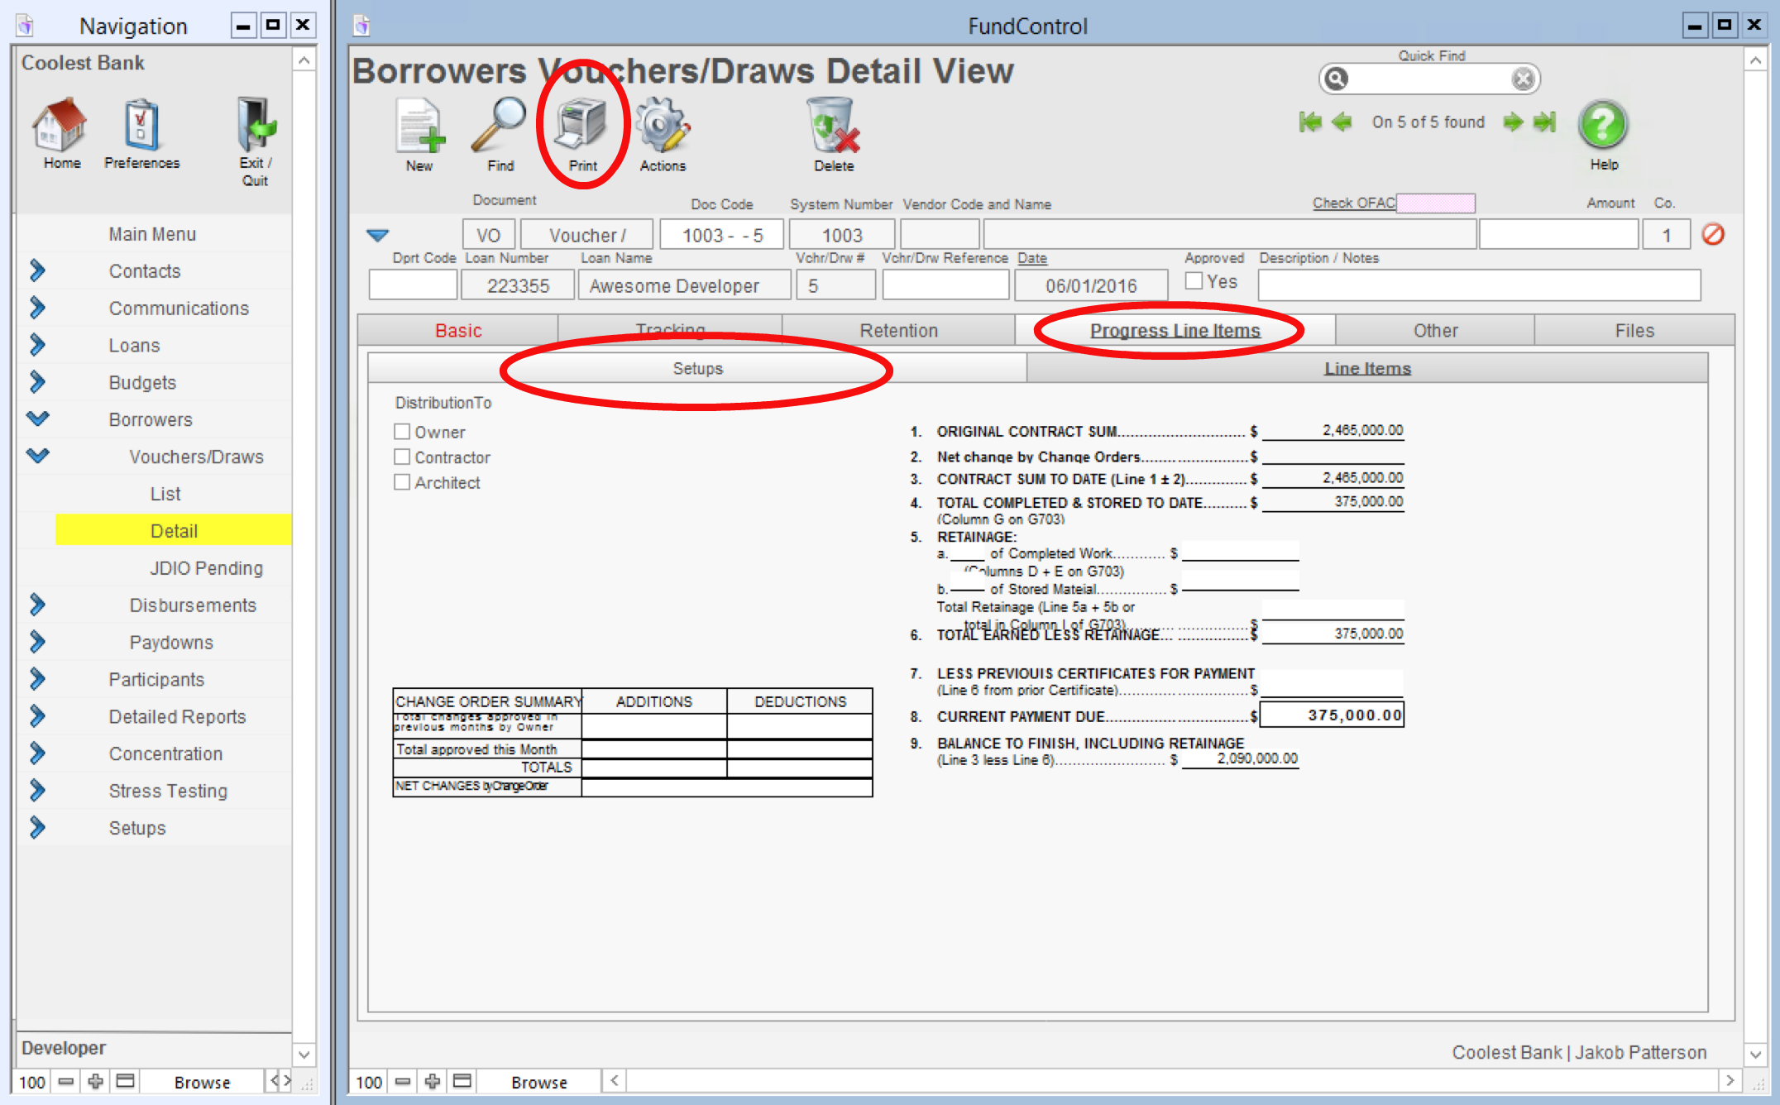Open the Actions gear icon
This screenshot has width=1780, height=1105.
pos(663,126)
